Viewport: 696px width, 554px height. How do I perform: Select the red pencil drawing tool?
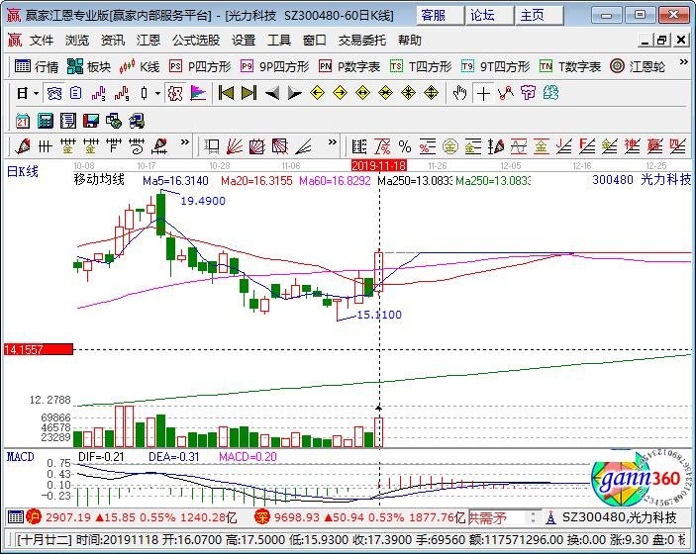(x=22, y=146)
